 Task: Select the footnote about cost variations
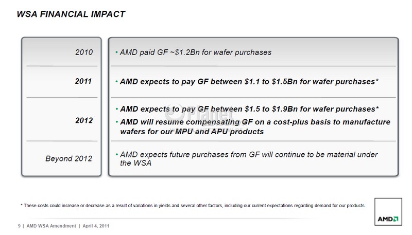pos(193,206)
